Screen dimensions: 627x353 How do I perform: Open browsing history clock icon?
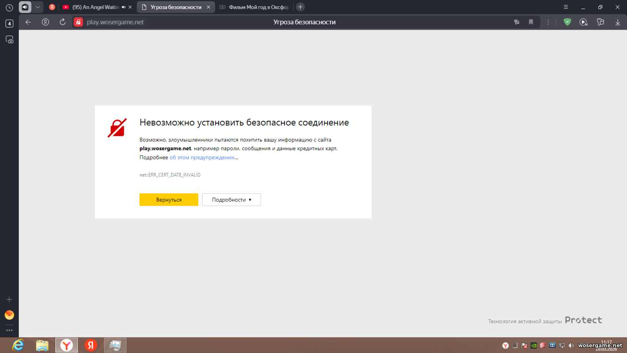click(9, 8)
